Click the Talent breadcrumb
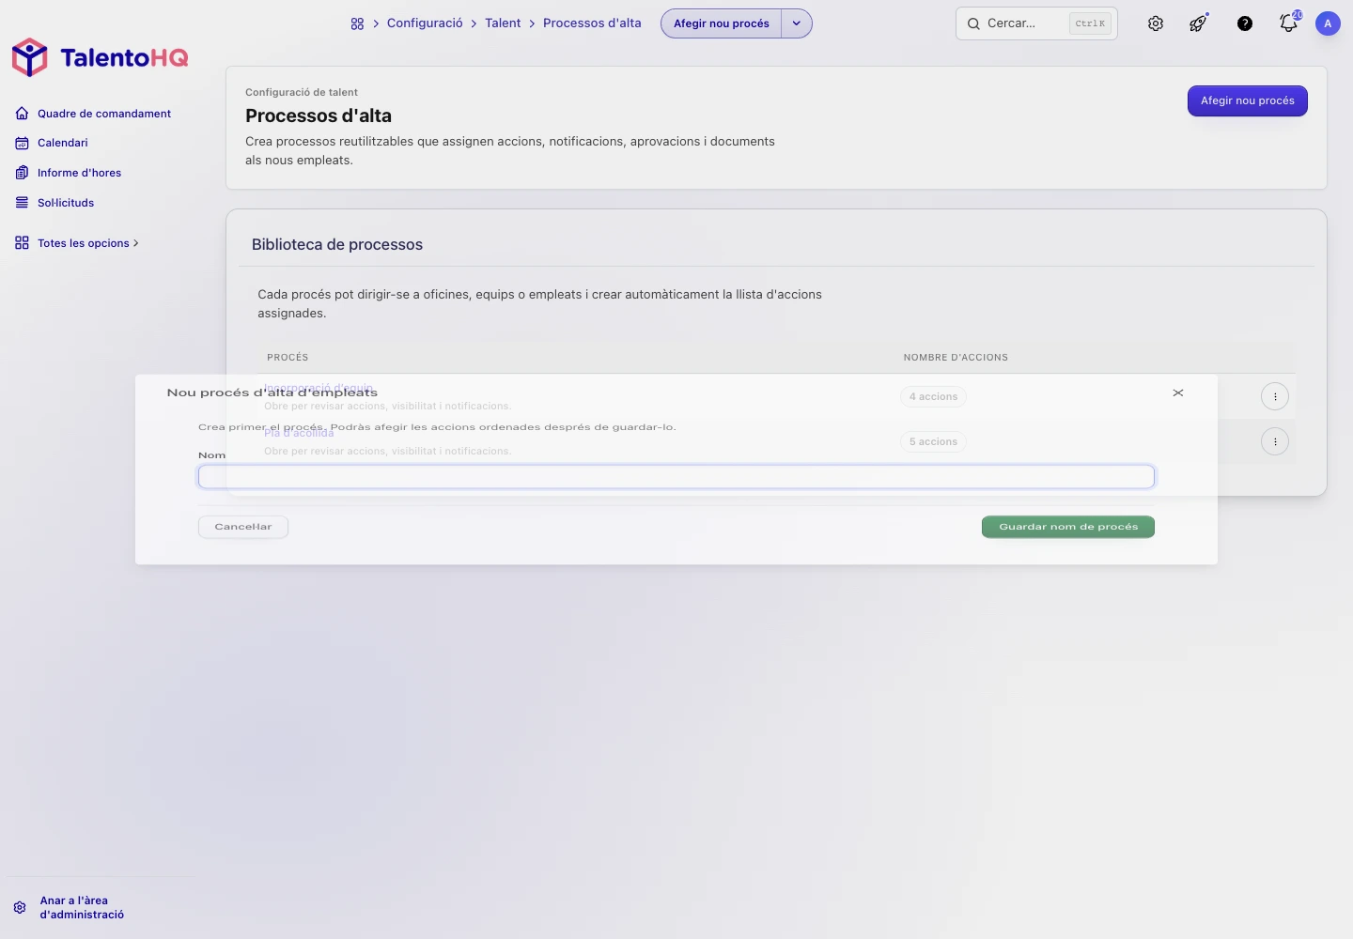Screen dimensions: 1353x939 click(x=503, y=23)
